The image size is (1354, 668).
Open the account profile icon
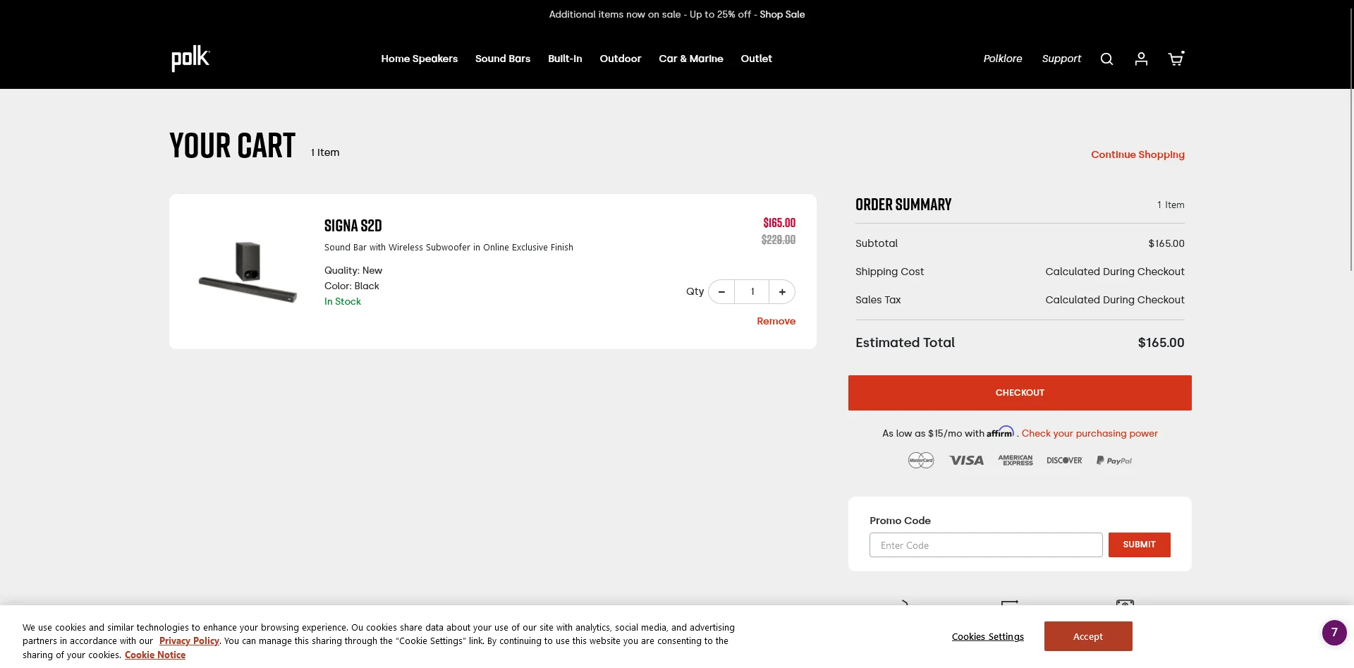pyautogui.click(x=1141, y=59)
